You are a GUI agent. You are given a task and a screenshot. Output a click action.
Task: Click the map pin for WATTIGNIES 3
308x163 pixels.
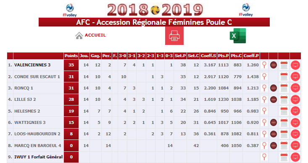pos(264,123)
